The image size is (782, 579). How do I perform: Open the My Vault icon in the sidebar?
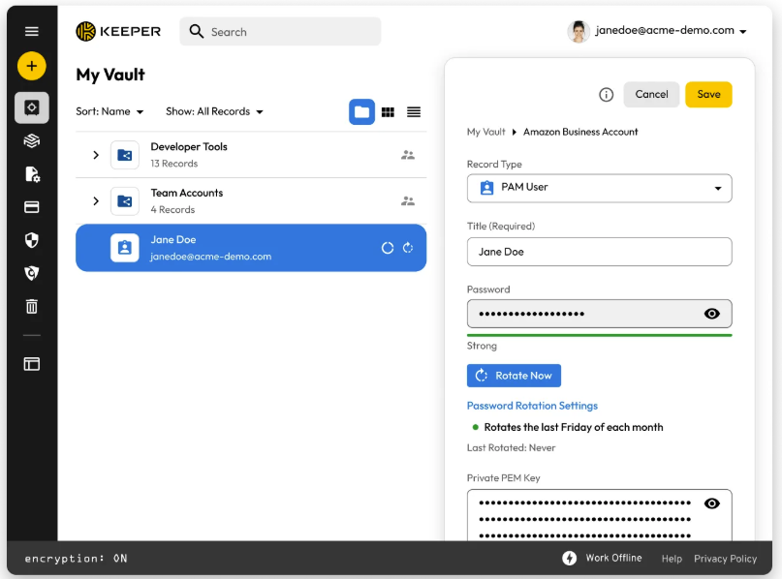point(31,107)
